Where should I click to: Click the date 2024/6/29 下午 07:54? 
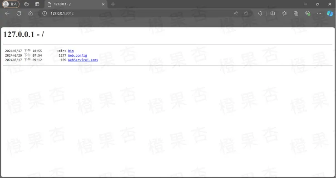tap(24, 55)
